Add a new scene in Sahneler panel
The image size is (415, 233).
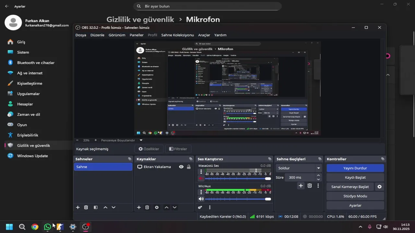coord(78,207)
